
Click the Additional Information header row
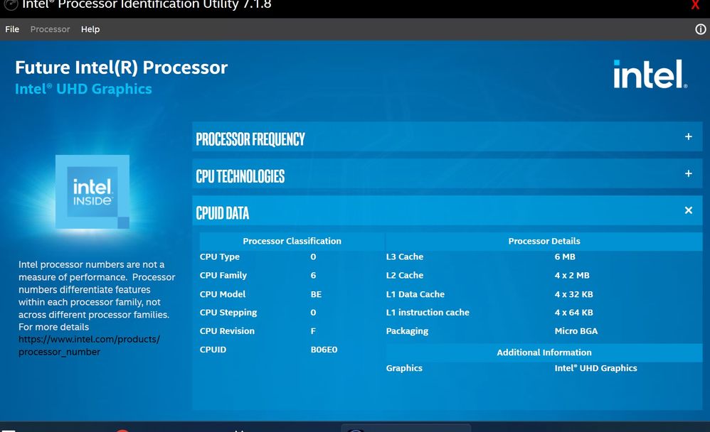[x=544, y=352]
